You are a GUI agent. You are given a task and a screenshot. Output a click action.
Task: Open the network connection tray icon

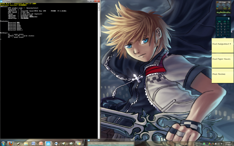[x=219, y=144]
